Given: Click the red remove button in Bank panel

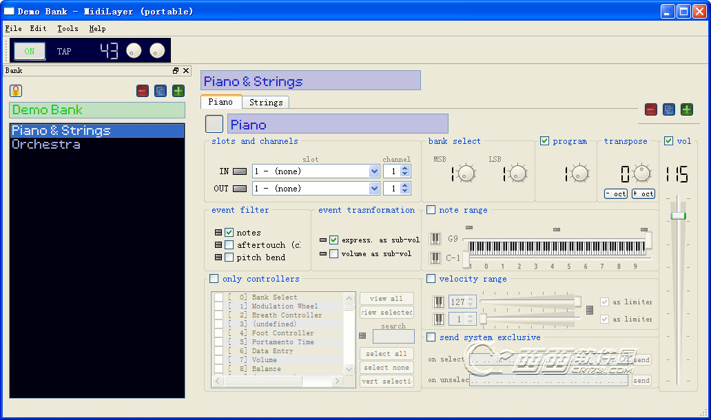Looking at the screenshot, I should 143,91.
